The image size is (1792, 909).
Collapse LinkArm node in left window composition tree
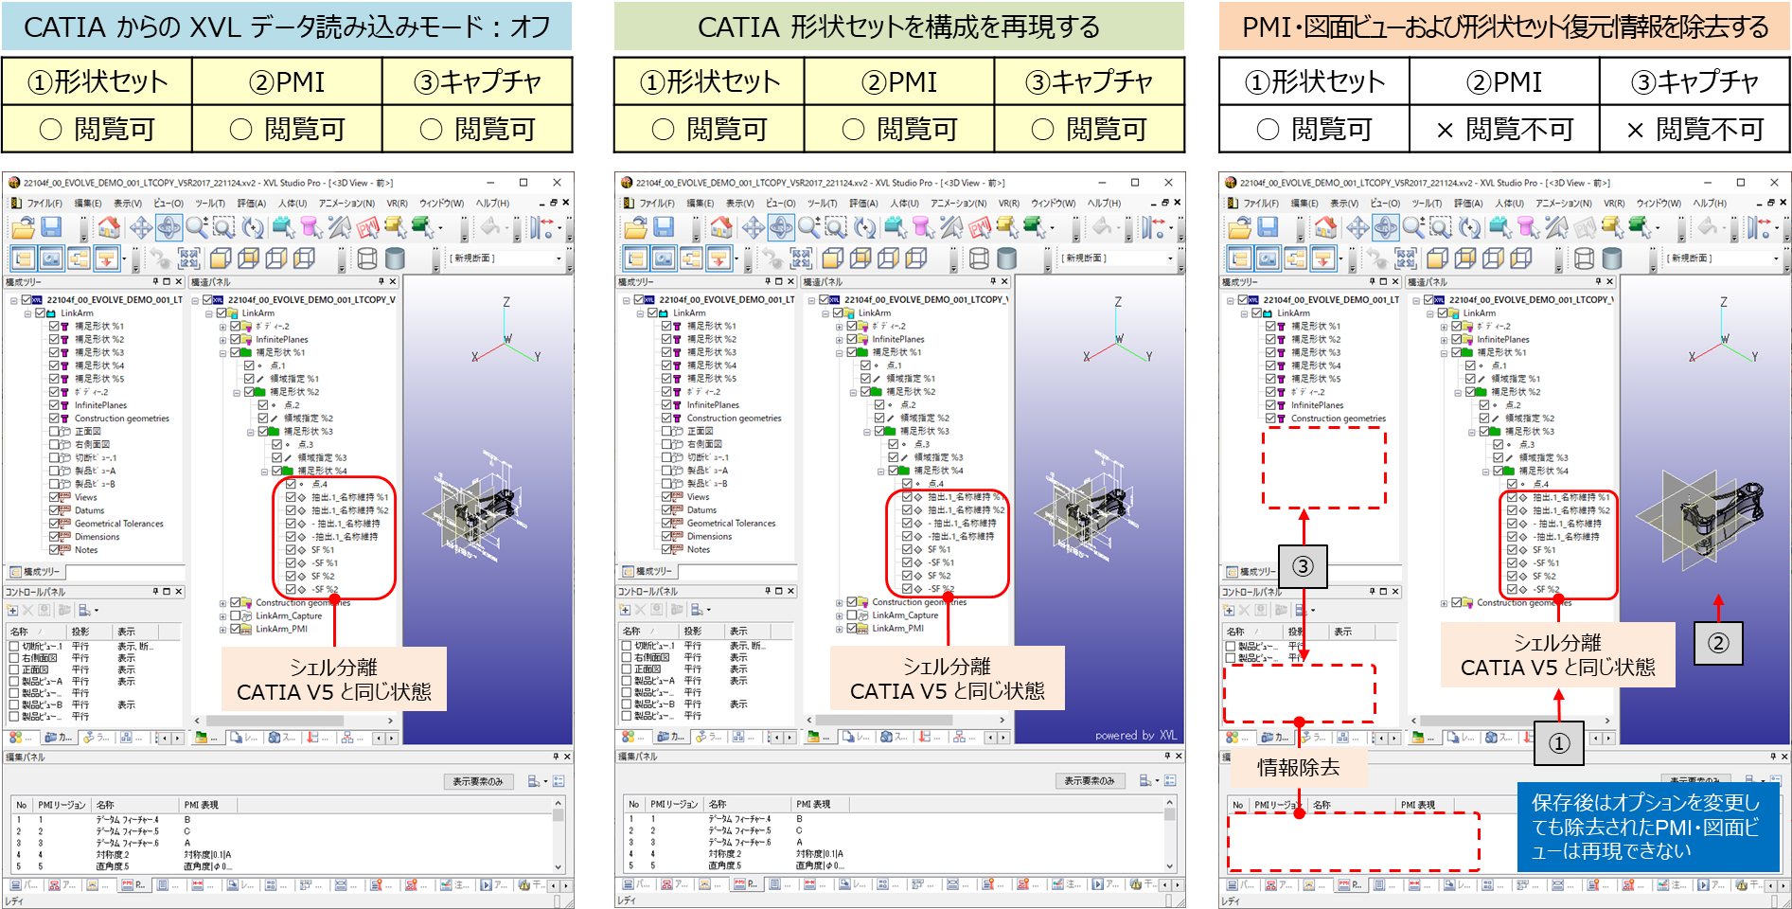tap(27, 313)
